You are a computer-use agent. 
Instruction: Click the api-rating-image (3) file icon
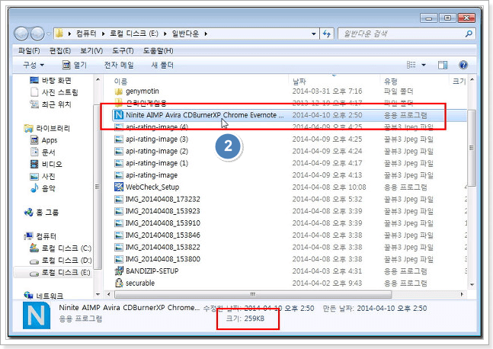coord(119,139)
